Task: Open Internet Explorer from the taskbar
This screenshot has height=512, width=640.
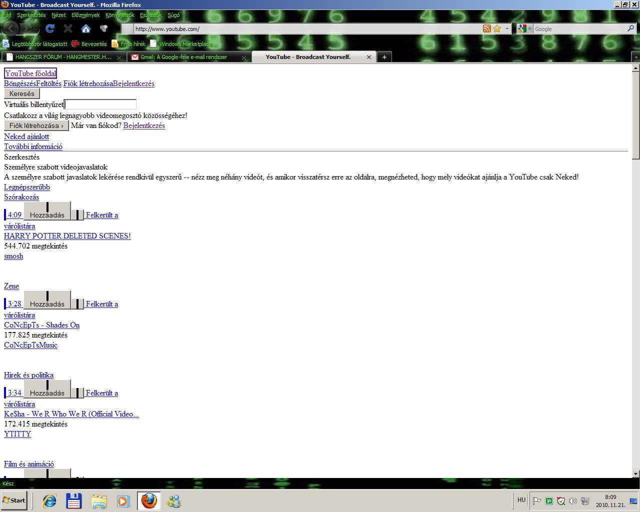Action: 49,500
